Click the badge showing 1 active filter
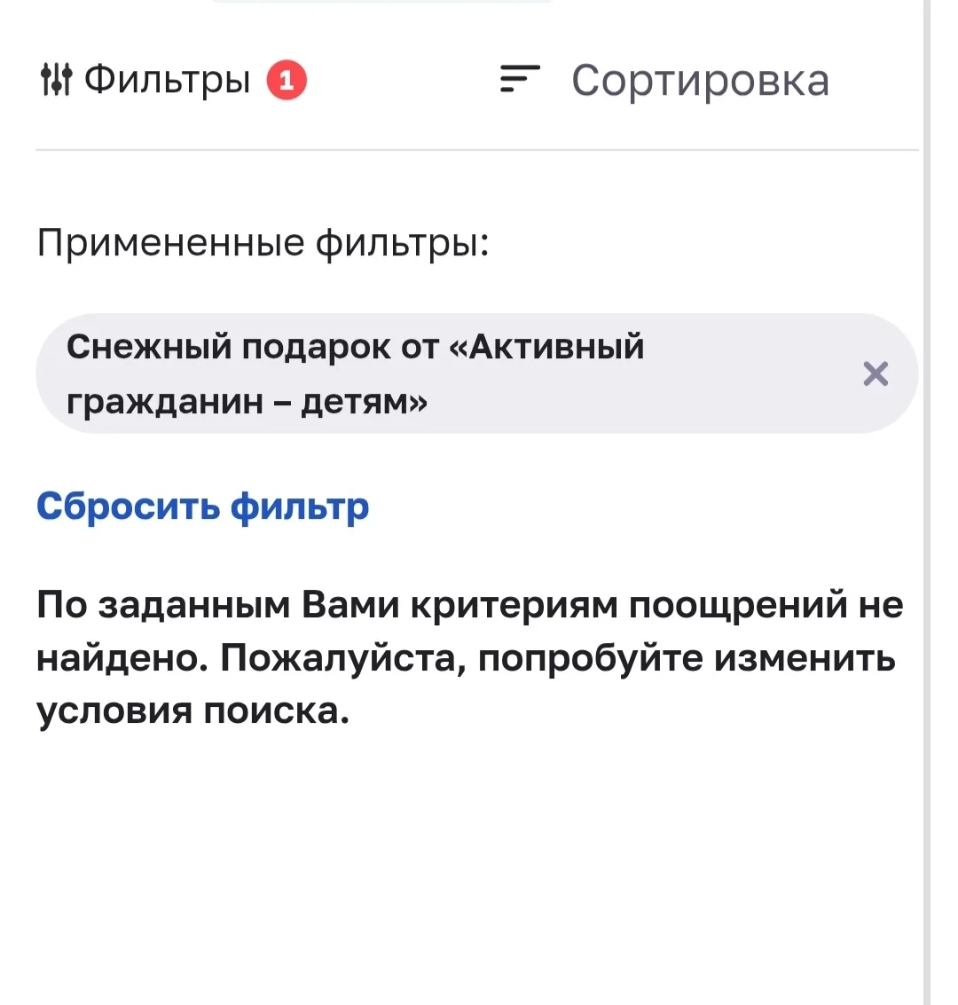This screenshot has width=958, height=1005. (287, 80)
